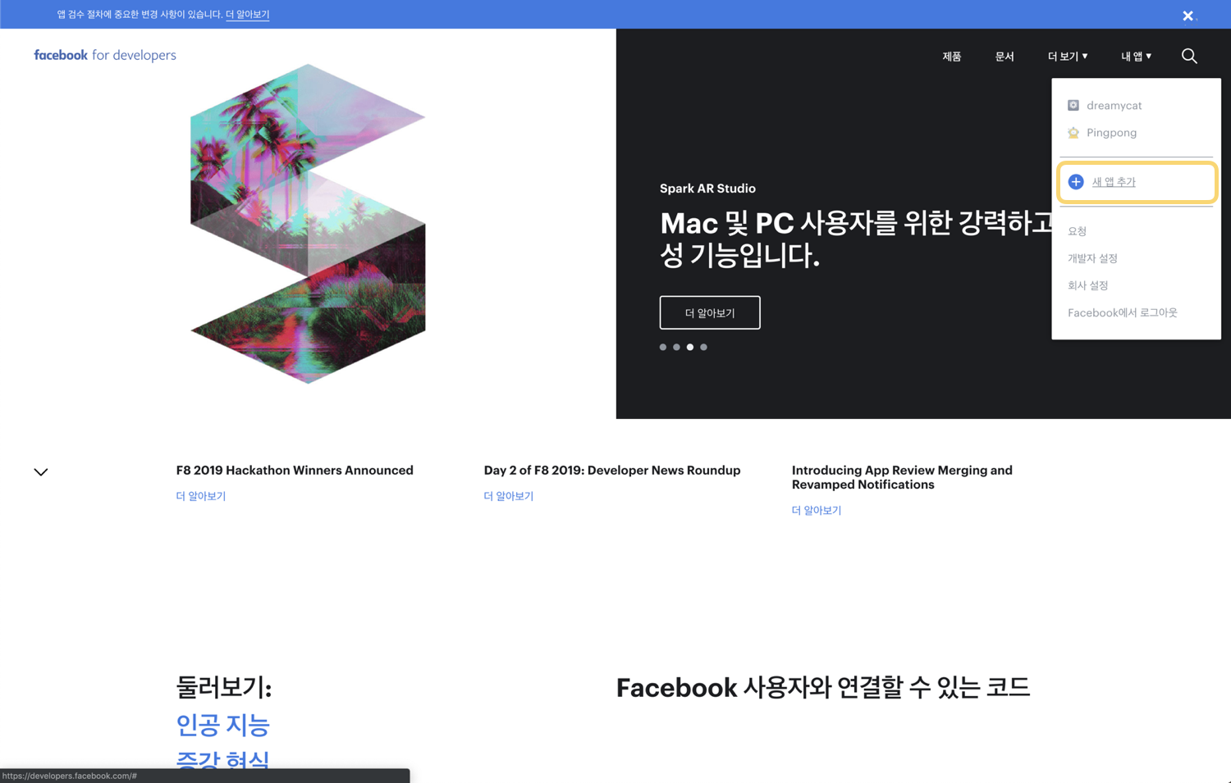The image size is (1231, 783).
Task: Click the dreamycat app icon
Action: pos(1073,105)
